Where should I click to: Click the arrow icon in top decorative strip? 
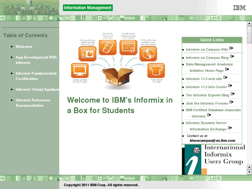pyautogui.click(x=2, y=18)
